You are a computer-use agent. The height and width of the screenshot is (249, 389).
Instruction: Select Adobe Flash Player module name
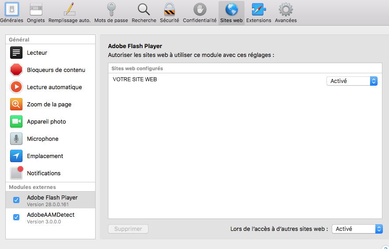tap(52, 197)
